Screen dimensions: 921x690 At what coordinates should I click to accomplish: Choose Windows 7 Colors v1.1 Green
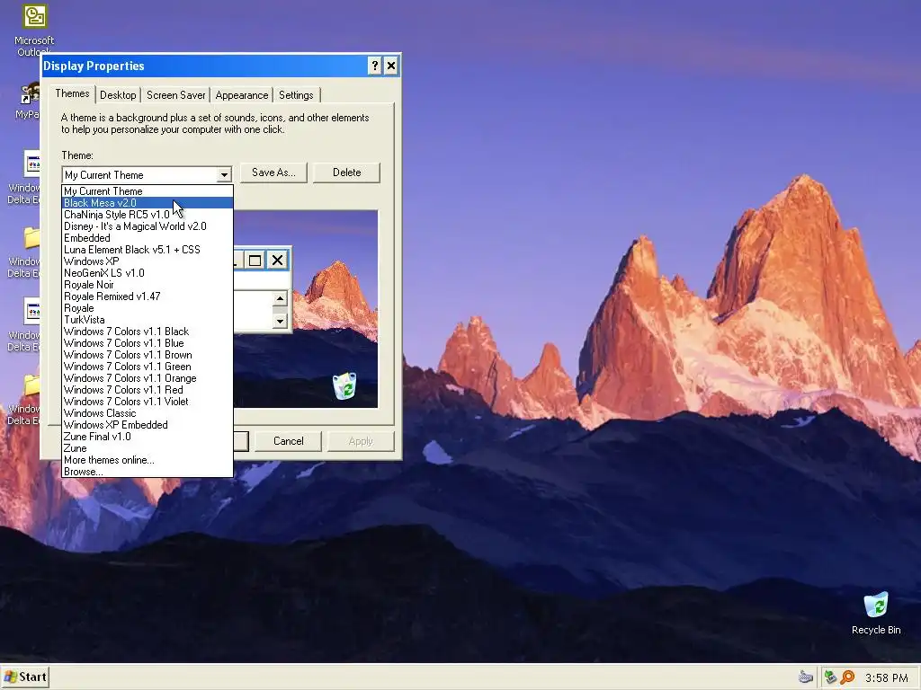coord(148,367)
